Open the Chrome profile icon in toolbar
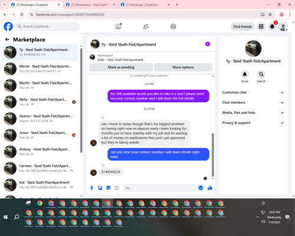This screenshot has height=236, width=295. pos(281,15)
